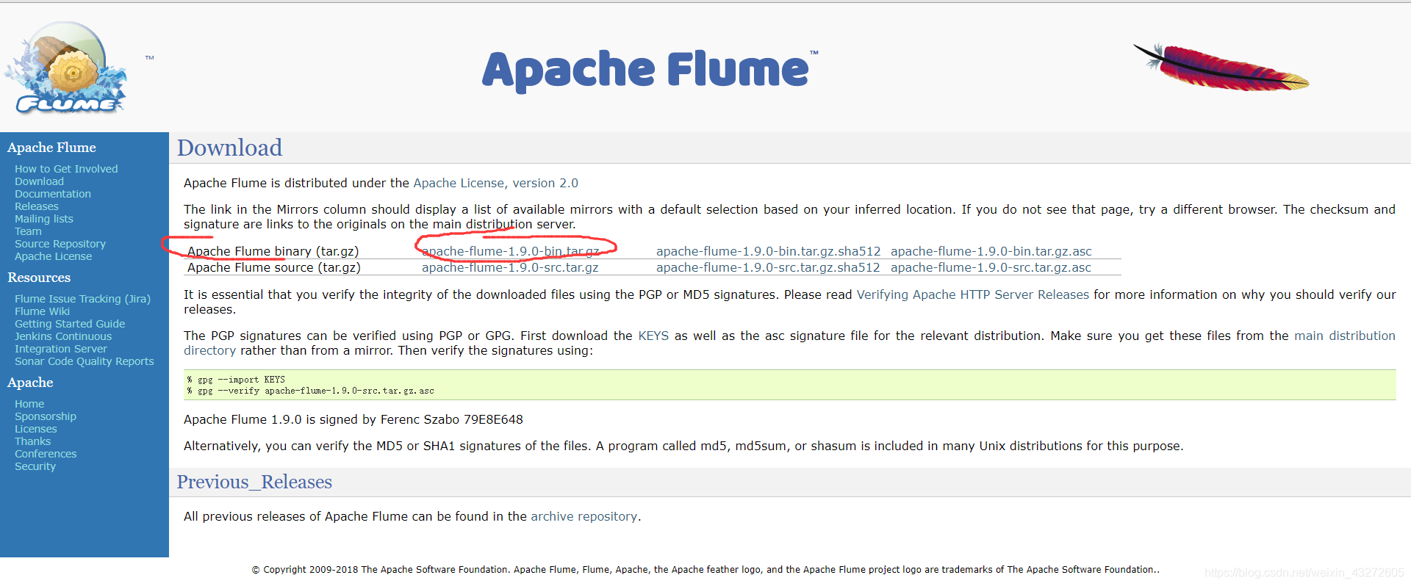1411x586 pixels.
Task: Click the Flume logo image
Action: pyautogui.click(x=66, y=68)
